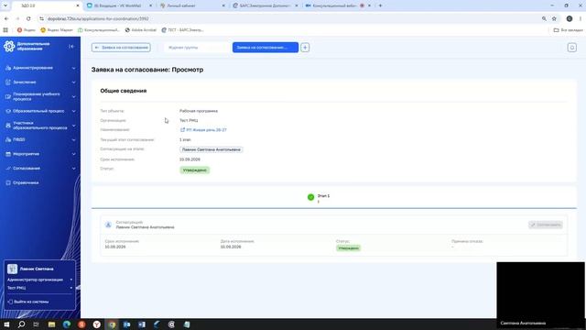This screenshot has height=330, width=586.
Task: Go back via Заявки на согласование button
Action: click(121, 48)
